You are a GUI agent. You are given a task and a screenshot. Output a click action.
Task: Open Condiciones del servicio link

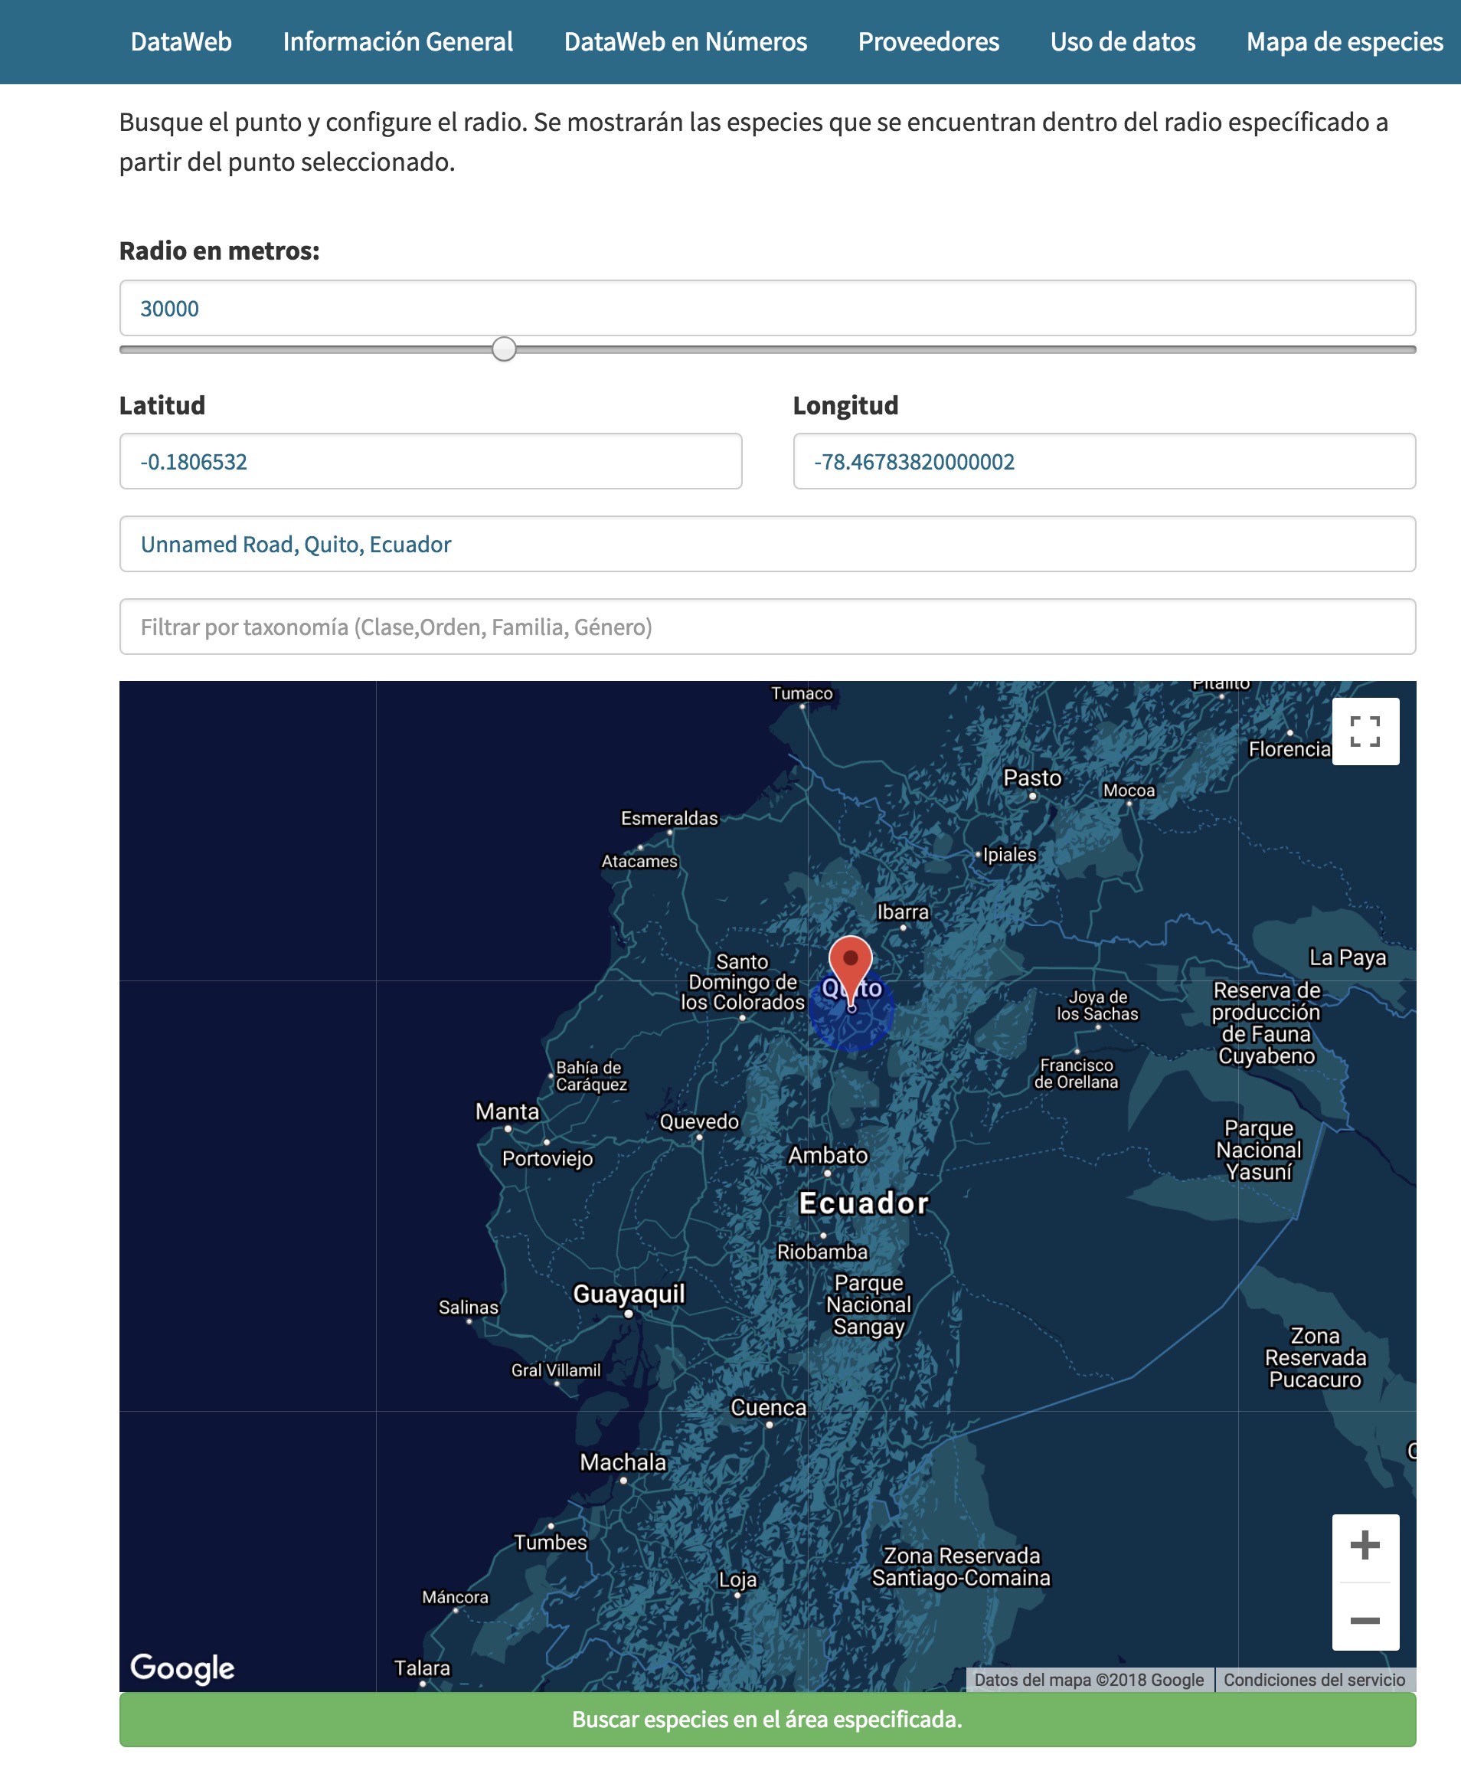(x=1314, y=1680)
